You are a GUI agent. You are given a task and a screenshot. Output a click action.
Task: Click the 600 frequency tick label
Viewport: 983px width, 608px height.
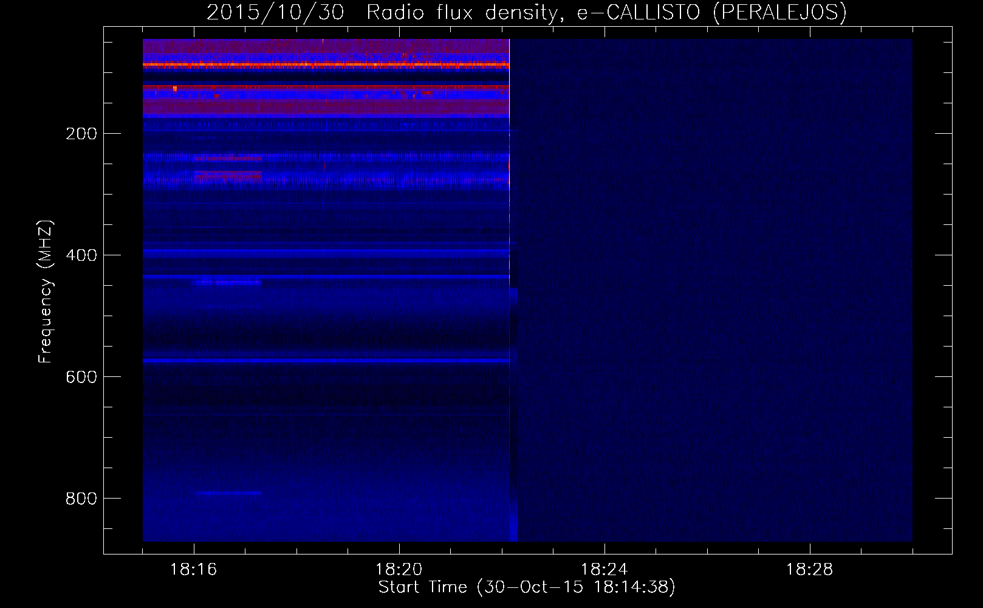pos(81,377)
